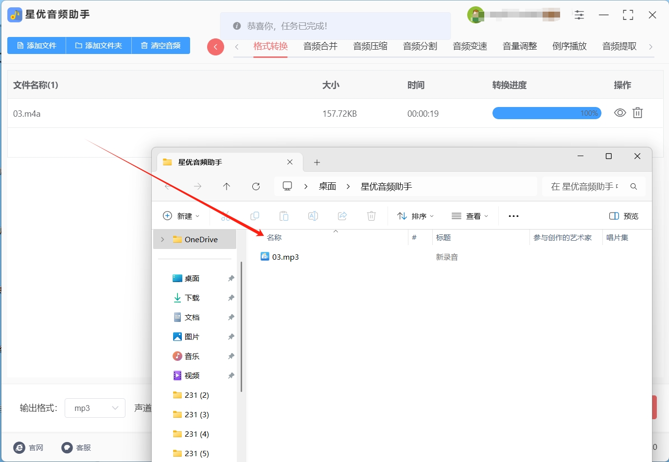Open 桌面 in quick access
Viewport: 669px width, 462px height.
click(192, 278)
